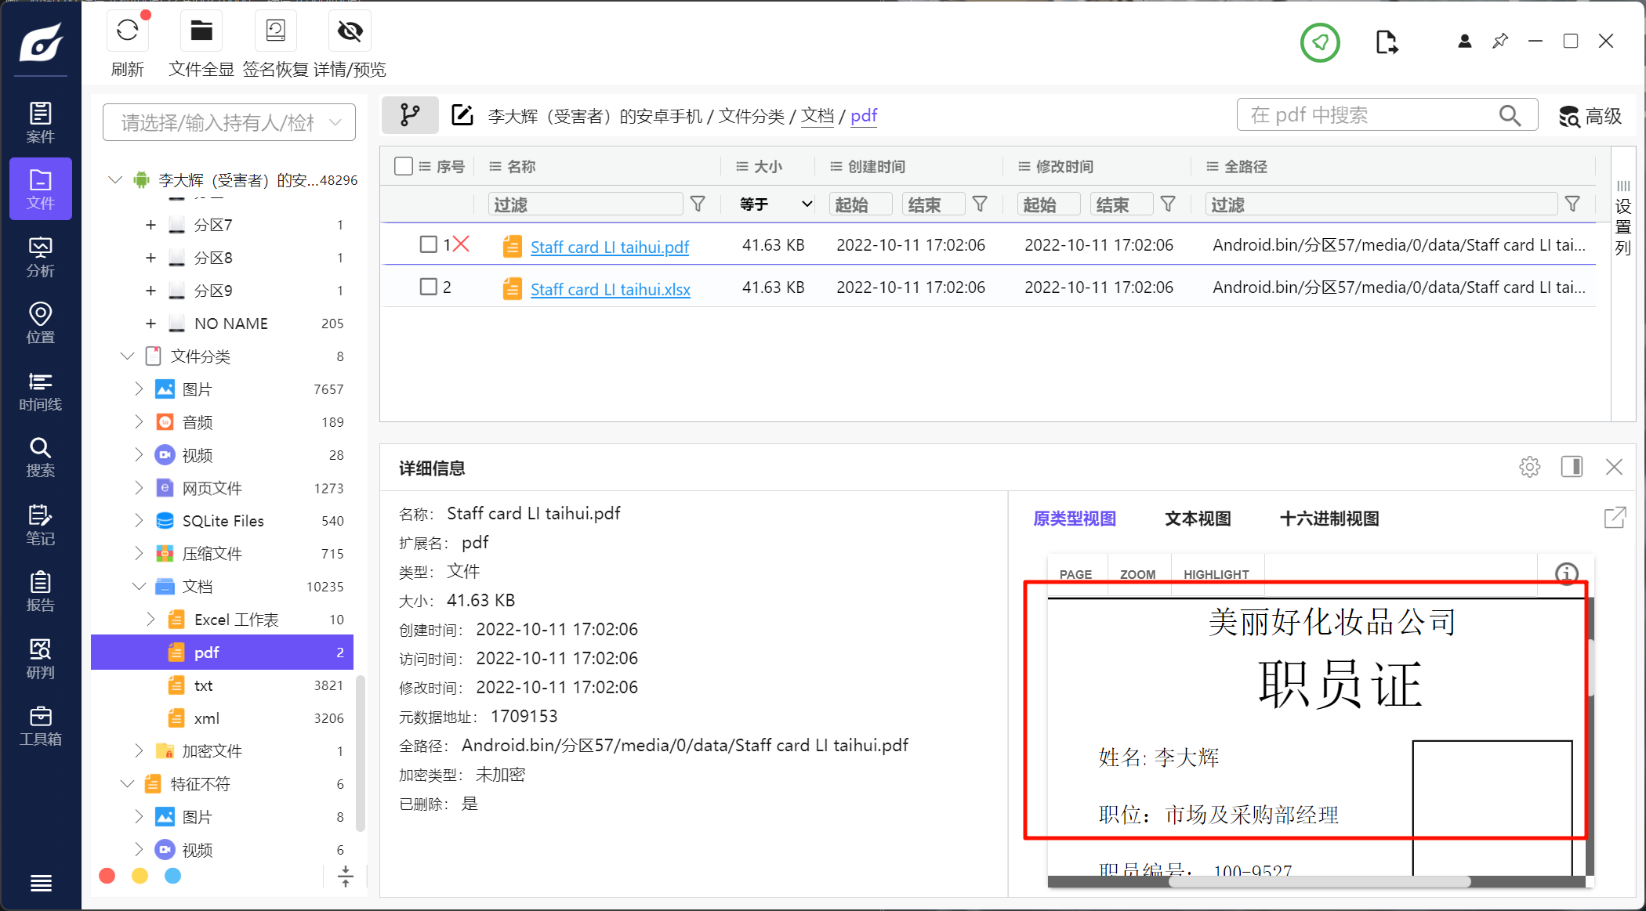Click the 刷新 refresh icon
The height and width of the screenshot is (911, 1646).
coord(127,31)
